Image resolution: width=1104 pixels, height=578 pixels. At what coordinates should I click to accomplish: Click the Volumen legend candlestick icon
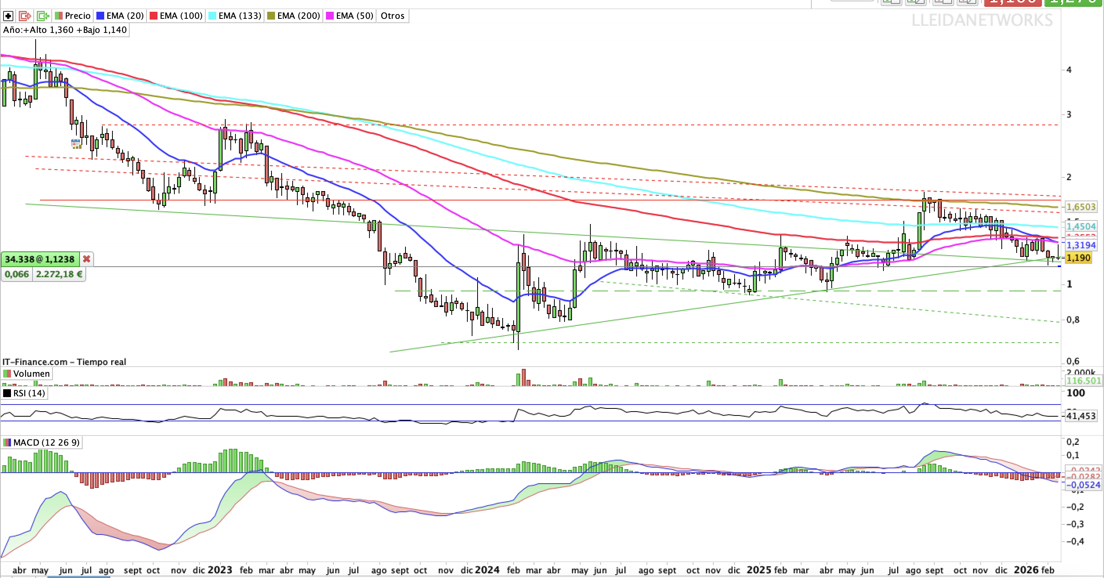point(7,374)
